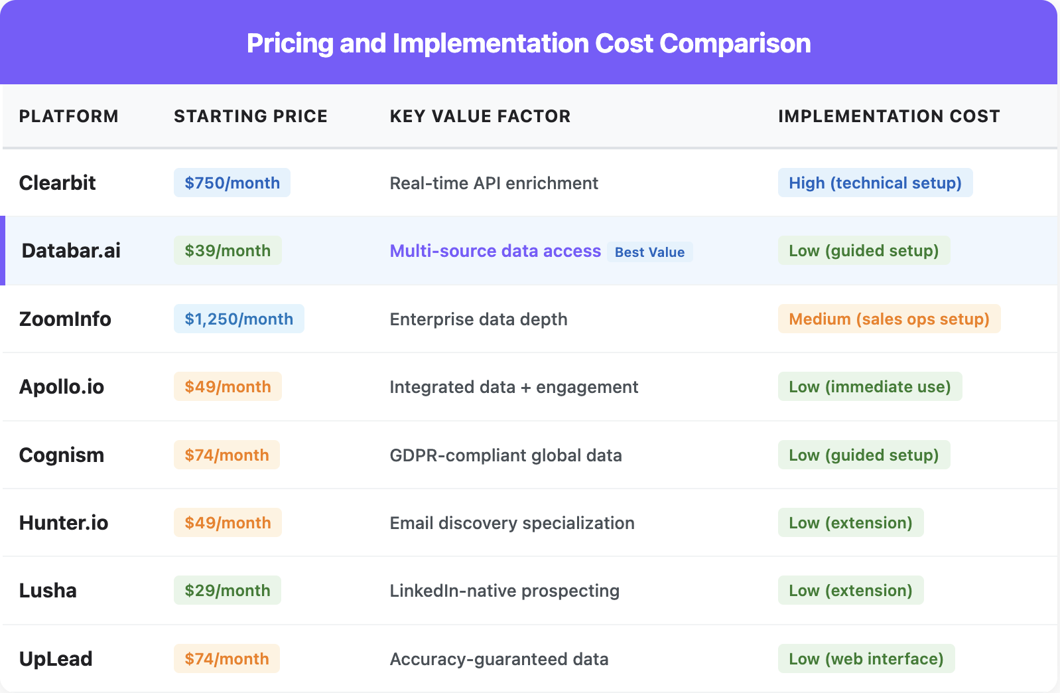Click the 'Low (web interface)' badge
The width and height of the screenshot is (1060, 693).
[x=866, y=658]
